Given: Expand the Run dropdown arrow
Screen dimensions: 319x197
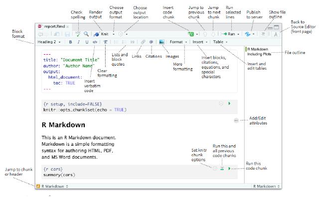Looking at the screenshot, I should pos(238,34).
